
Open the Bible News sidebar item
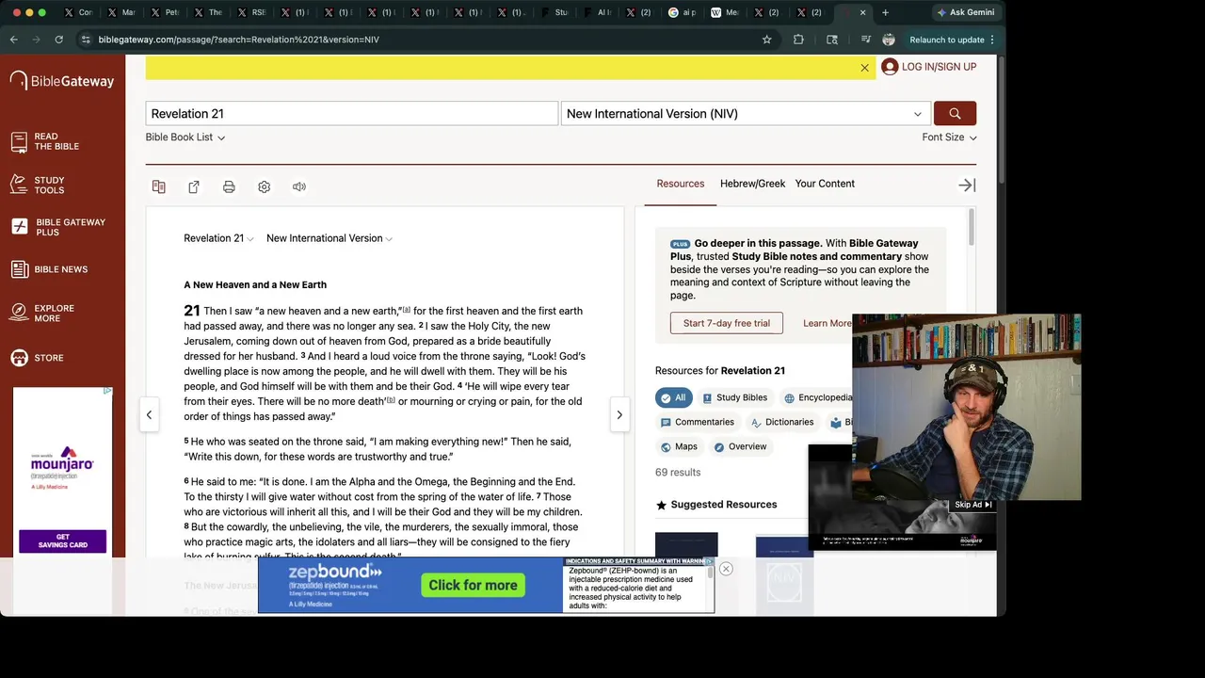point(49,269)
